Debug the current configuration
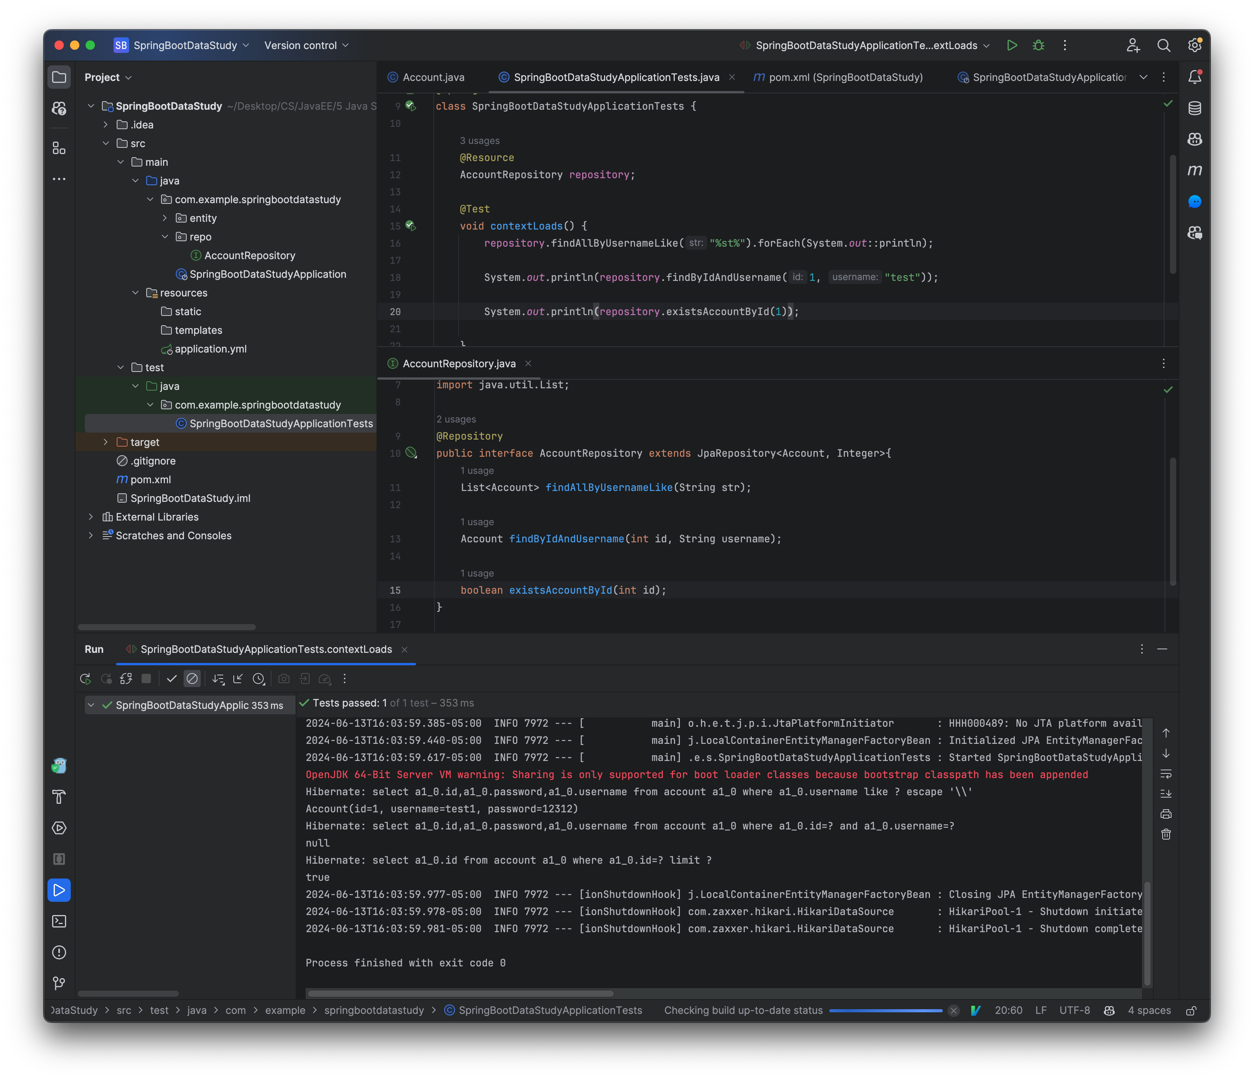Image resolution: width=1254 pixels, height=1080 pixels. [x=1039, y=46]
